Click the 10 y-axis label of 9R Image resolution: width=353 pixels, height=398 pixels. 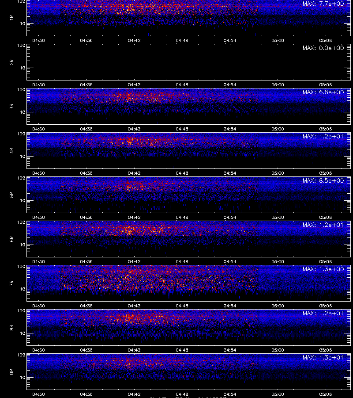click(x=23, y=378)
